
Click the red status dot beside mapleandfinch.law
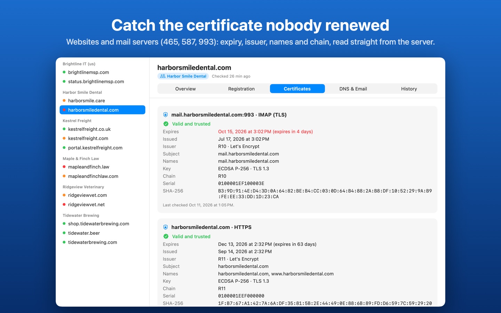[x=64, y=167]
